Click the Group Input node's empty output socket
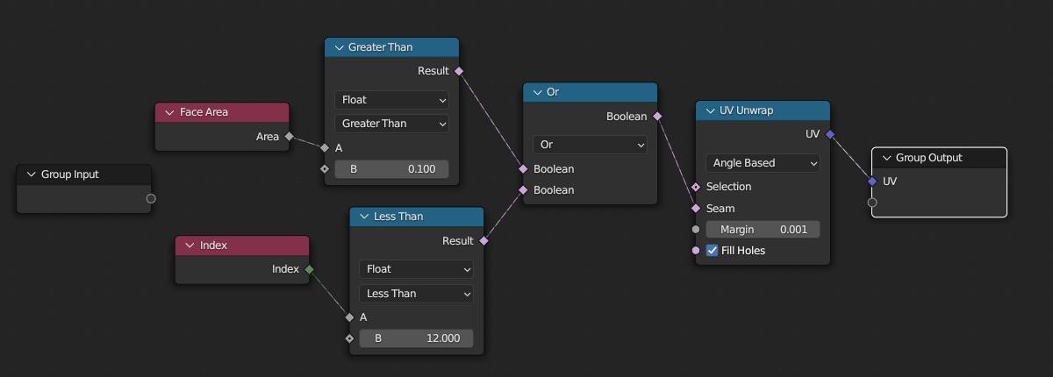Screen dimensions: 1053x377 point(151,199)
